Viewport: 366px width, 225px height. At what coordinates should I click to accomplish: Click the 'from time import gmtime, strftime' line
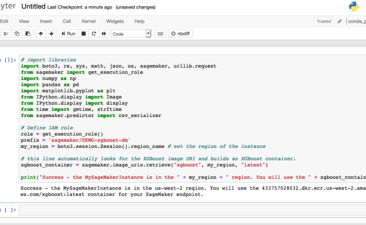pos(71,109)
